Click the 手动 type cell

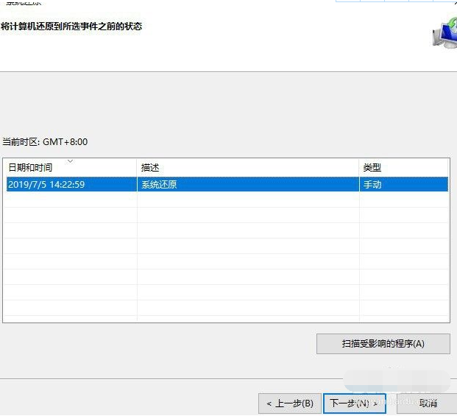point(372,185)
